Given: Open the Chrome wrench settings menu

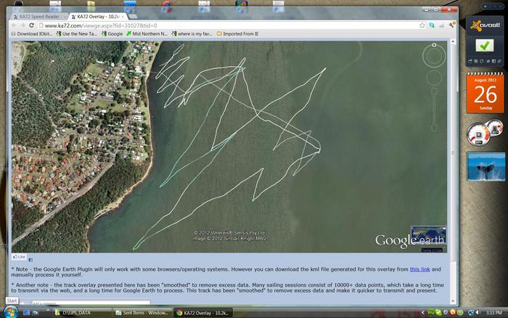Looking at the screenshot, I should pos(451,25).
